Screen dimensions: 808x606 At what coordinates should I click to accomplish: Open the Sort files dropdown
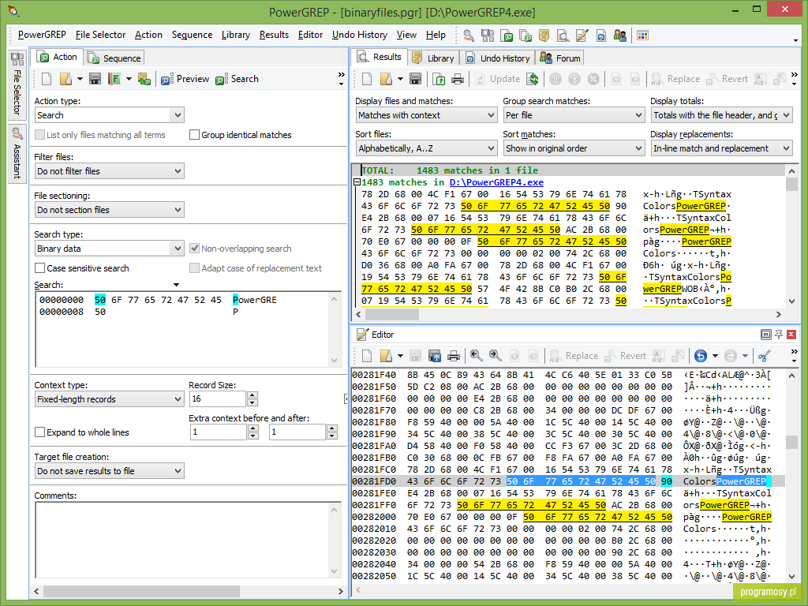426,148
